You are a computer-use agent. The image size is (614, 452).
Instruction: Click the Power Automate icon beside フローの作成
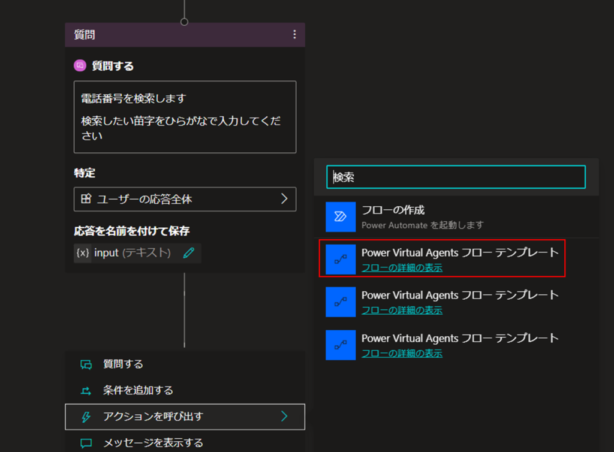[x=341, y=216]
